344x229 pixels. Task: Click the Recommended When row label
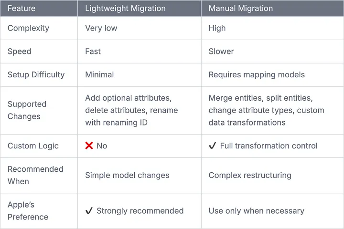[35, 175]
